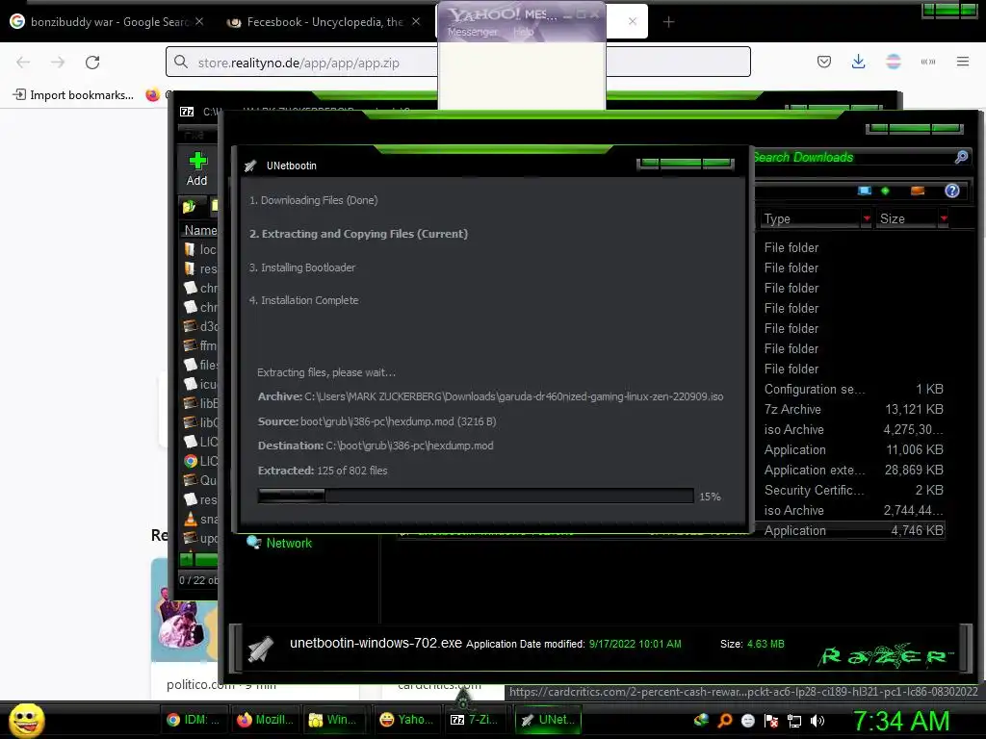The width and height of the screenshot is (986, 739).
Task: Select the iso Archive 2,744,44... row
Action: click(x=853, y=510)
